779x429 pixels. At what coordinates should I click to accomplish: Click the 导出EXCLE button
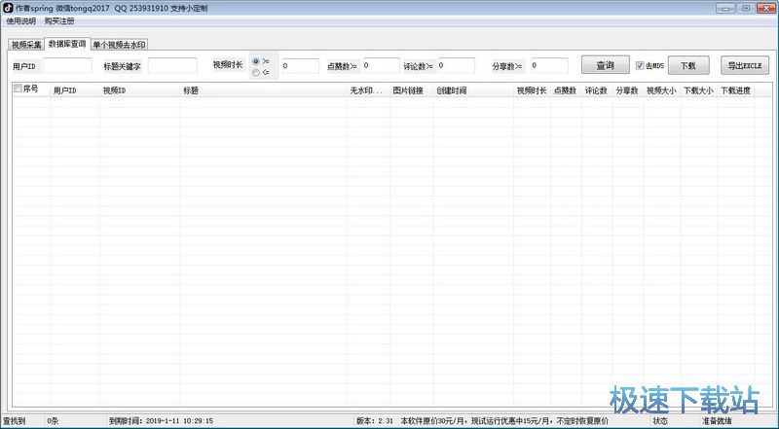click(x=745, y=66)
